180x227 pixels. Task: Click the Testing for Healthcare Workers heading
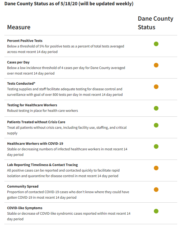click(32, 105)
